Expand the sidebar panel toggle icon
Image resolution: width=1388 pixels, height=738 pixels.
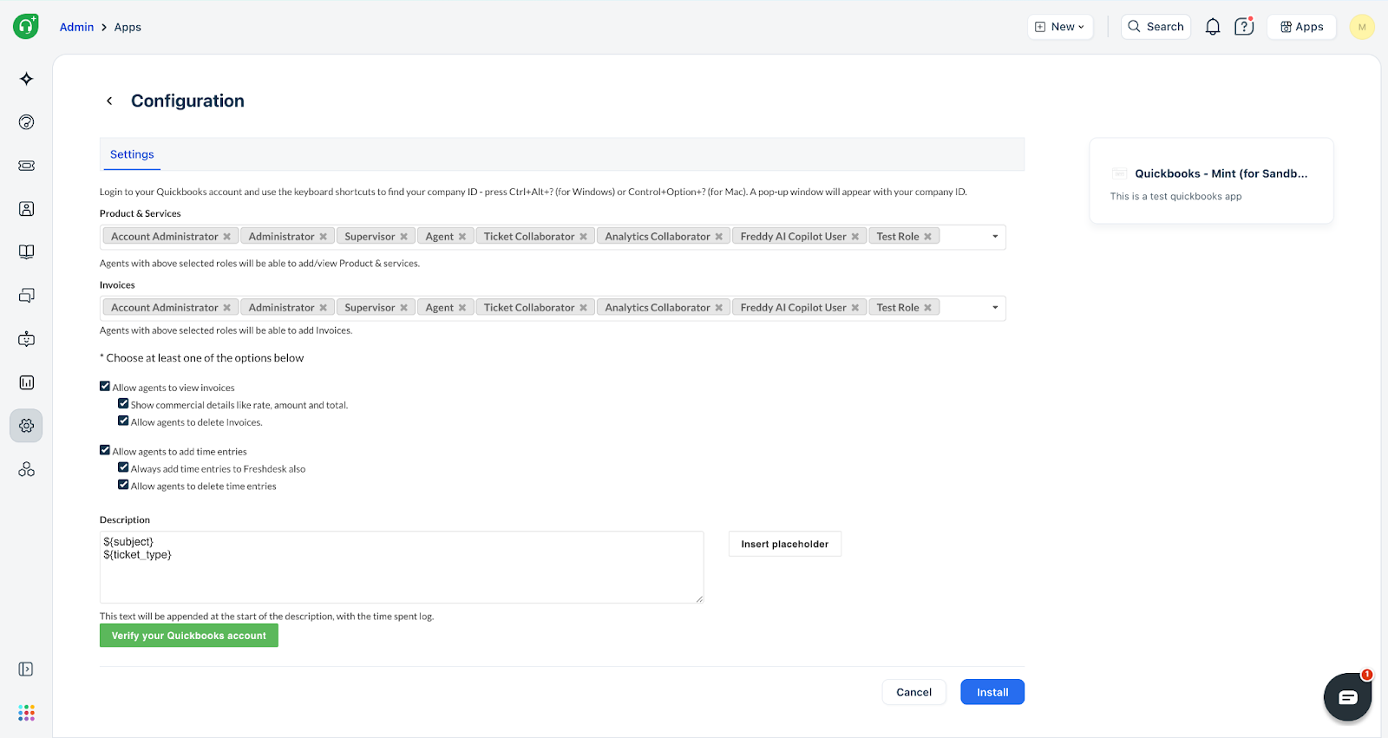pos(26,669)
